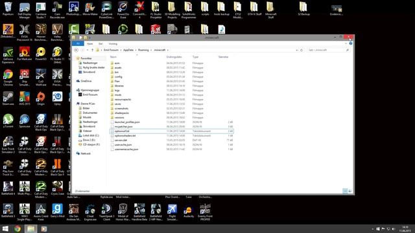The width and height of the screenshot is (415, 233).
Task: Switch to large icons view button
Action: point(350,191)
